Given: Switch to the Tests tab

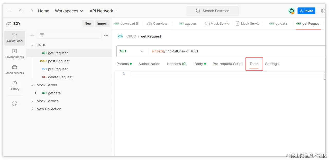Looking at the screenshot, I should pos(254,64).
